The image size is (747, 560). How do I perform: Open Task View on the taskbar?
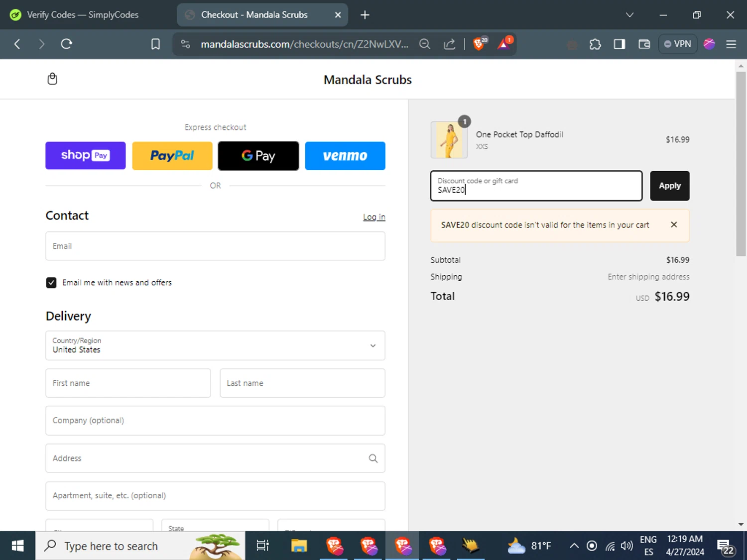click(x=262, y=546)
